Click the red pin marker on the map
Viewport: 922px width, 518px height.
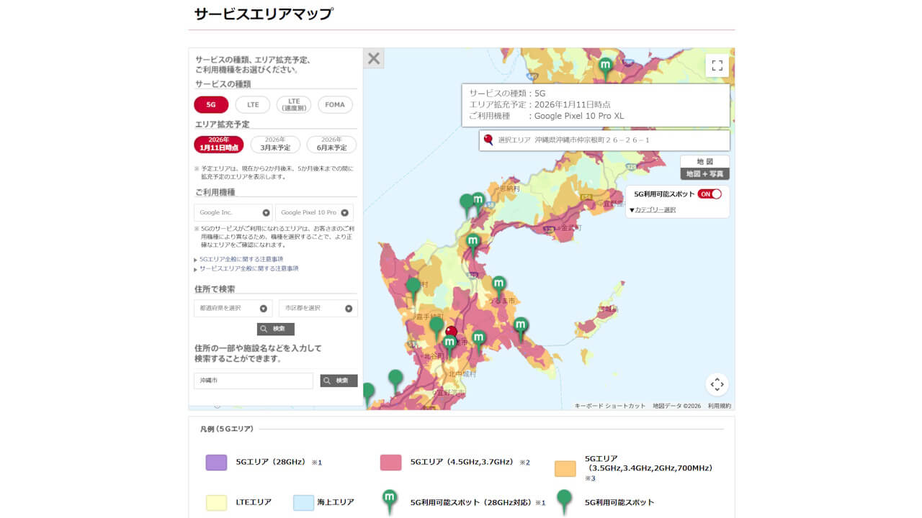pyautogui.click(x=452, y=330)
